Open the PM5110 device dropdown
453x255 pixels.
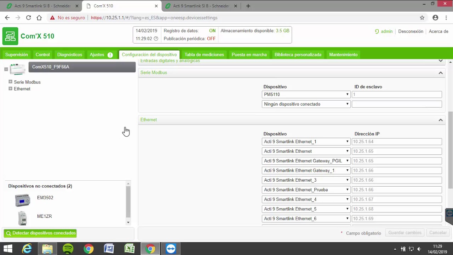306,95
